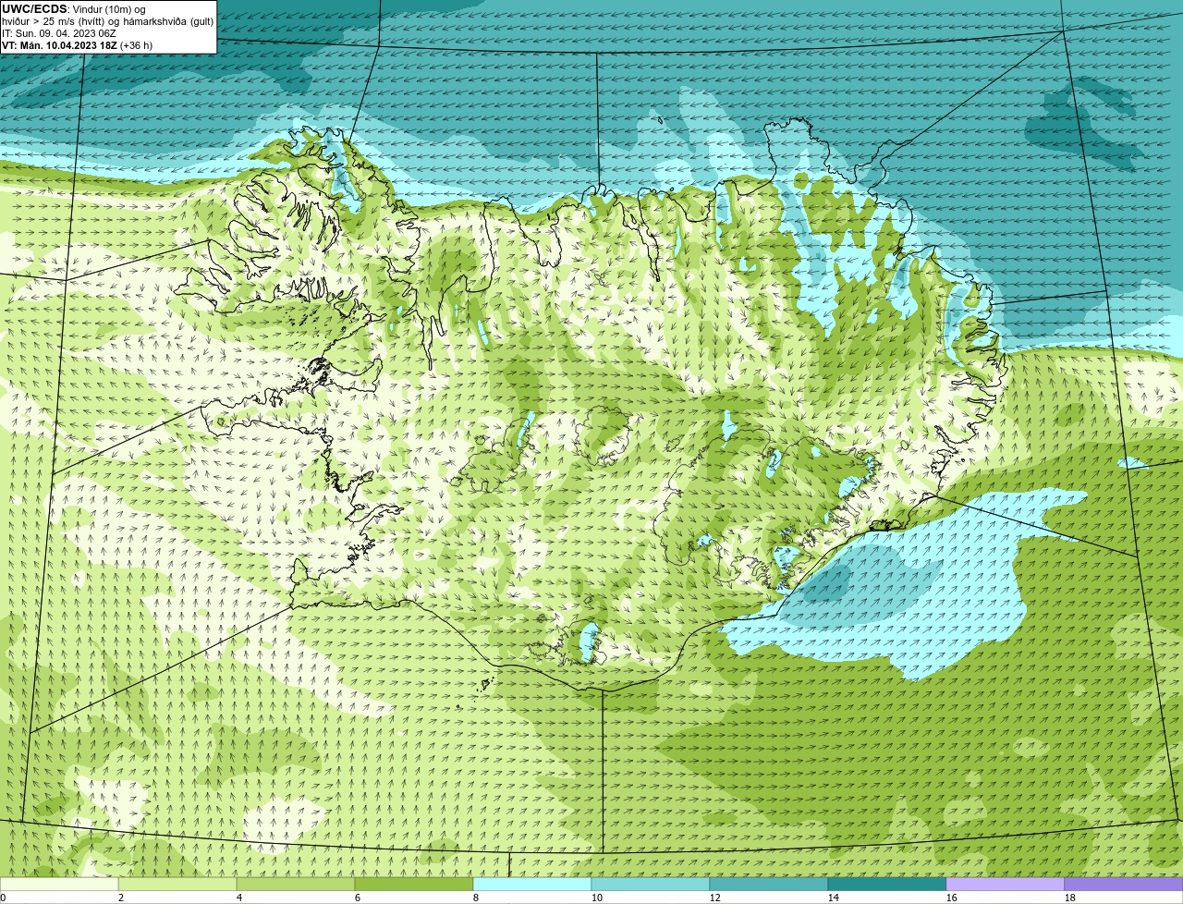Click the 10–12 m/s light teal legend swatch
Image resolution: width=1183 pixels, height=904 pixels.
[x=651, y=884]
